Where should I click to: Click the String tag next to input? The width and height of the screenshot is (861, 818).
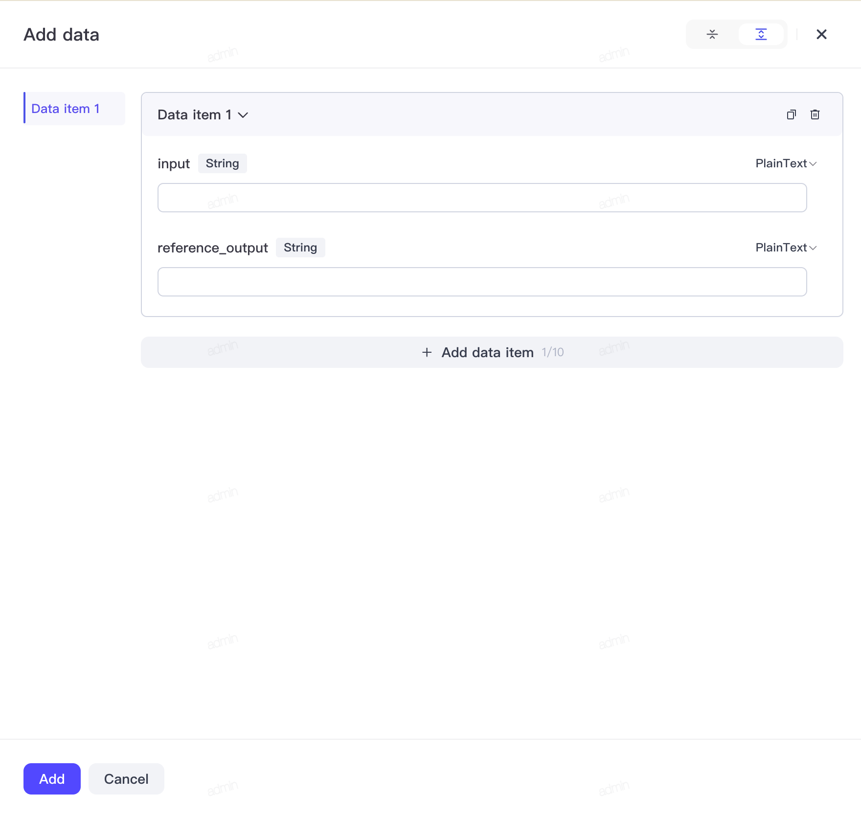coord(222,163)
